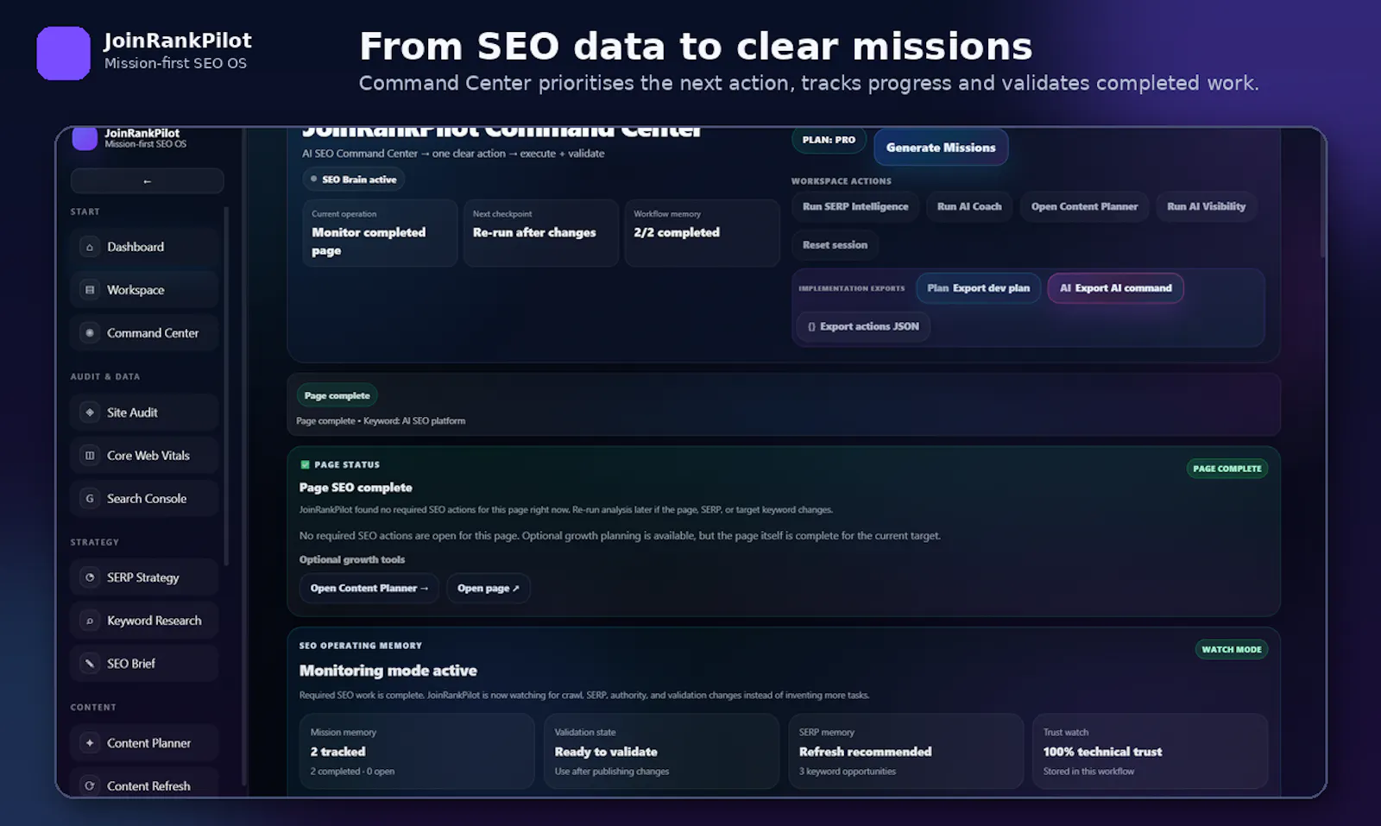Open the Dashboard menu item

tap(144, 247)
